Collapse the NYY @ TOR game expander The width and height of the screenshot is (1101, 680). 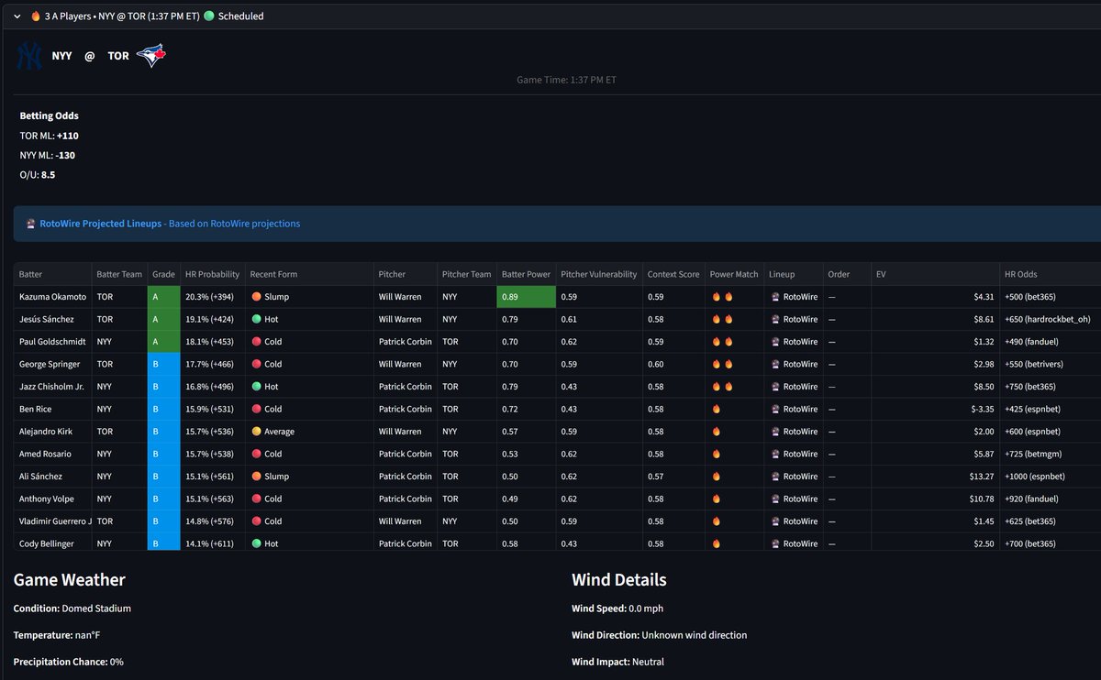(x=17, y=16)
